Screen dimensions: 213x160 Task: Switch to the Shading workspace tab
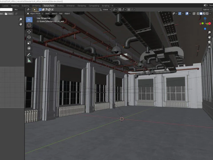pyautogui.click(x=60, y=6)
